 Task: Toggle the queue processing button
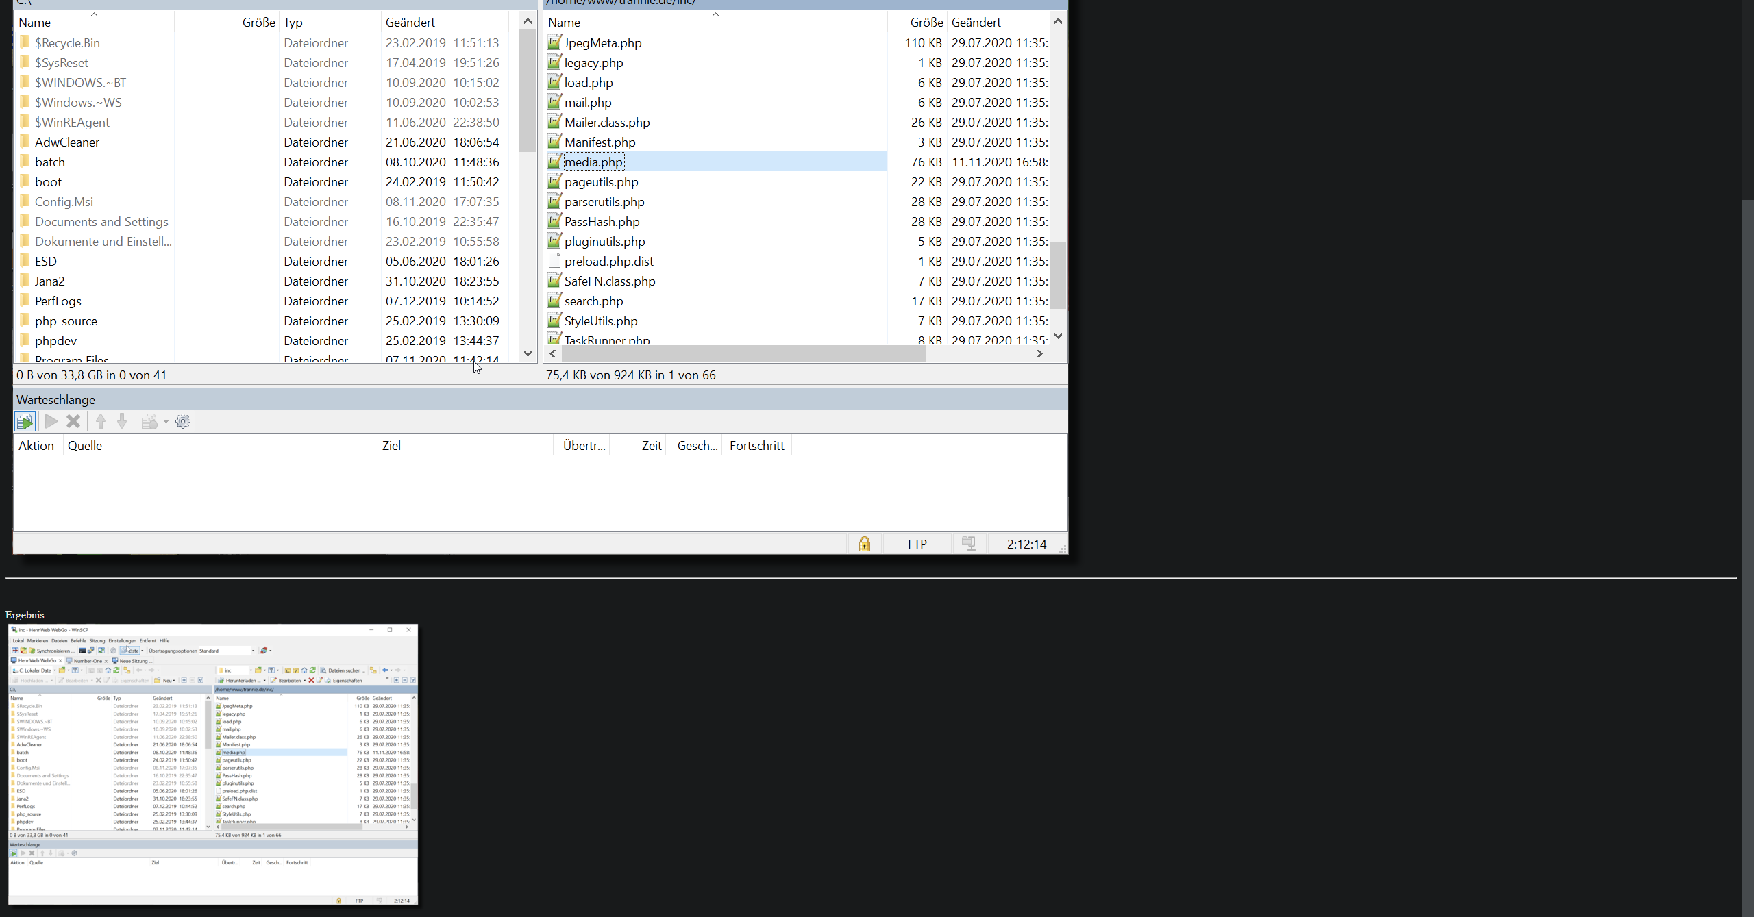25,421
